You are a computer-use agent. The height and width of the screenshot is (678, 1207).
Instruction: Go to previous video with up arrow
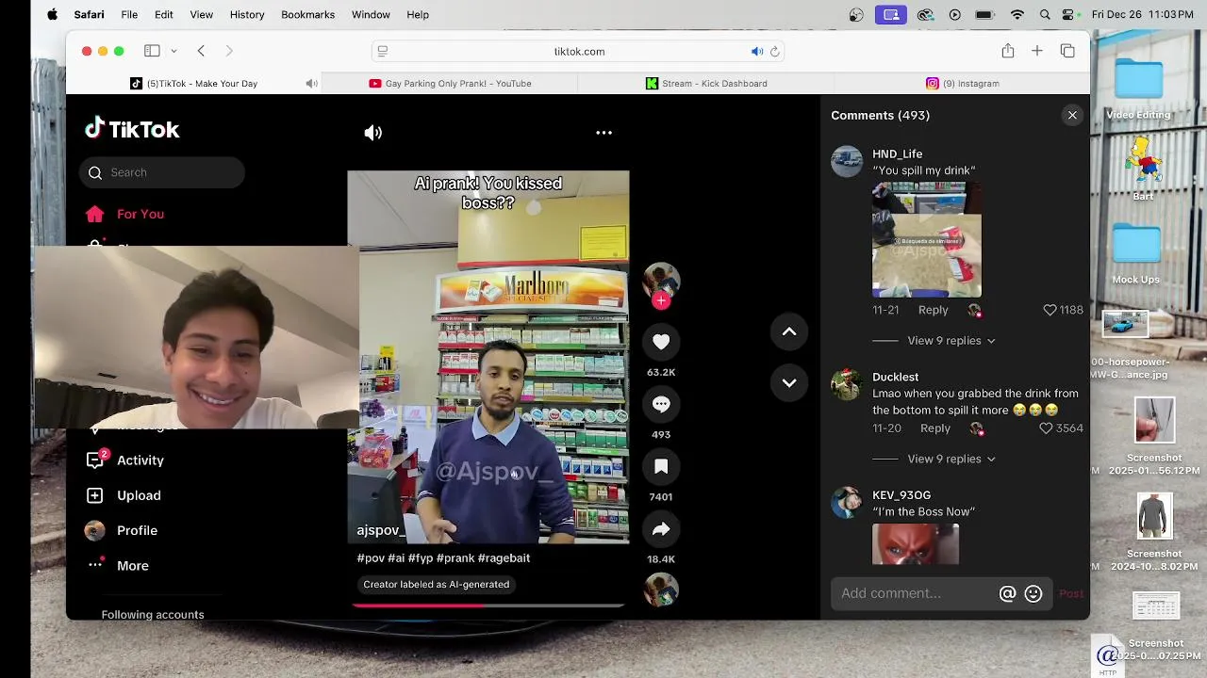click(x=789, y=331)
